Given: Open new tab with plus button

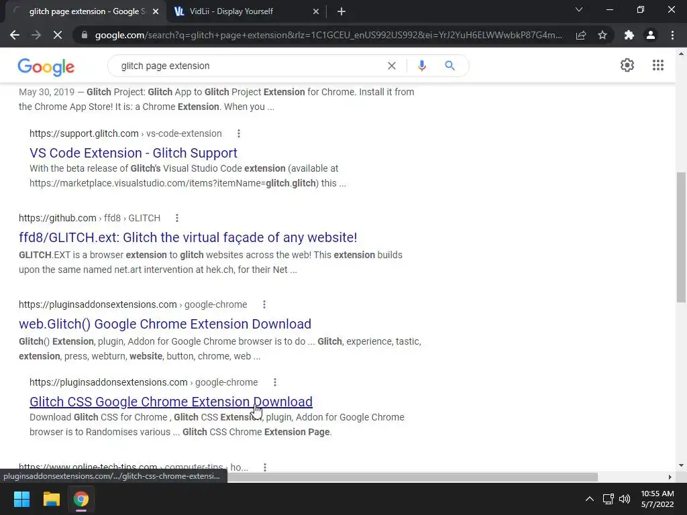Looking at the screenshot, I should pyautogui.click(x=341, y=11).
